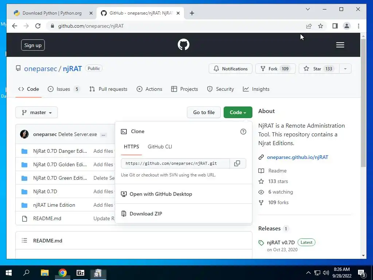
Task: Open the master branch dropdown
Action: [x=37, y=112]
